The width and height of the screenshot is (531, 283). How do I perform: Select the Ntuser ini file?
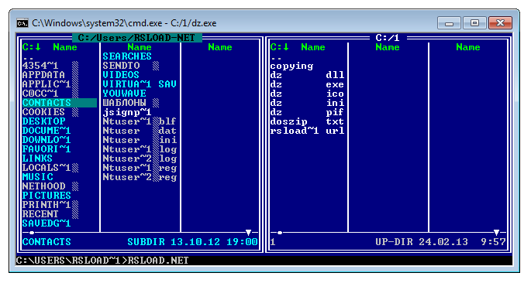pos(140,140)
